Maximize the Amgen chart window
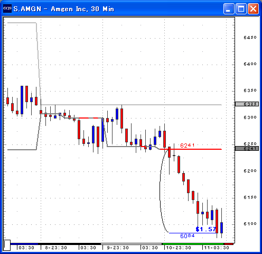This screenshot has width=262, height=254. (x=241, y=8)
